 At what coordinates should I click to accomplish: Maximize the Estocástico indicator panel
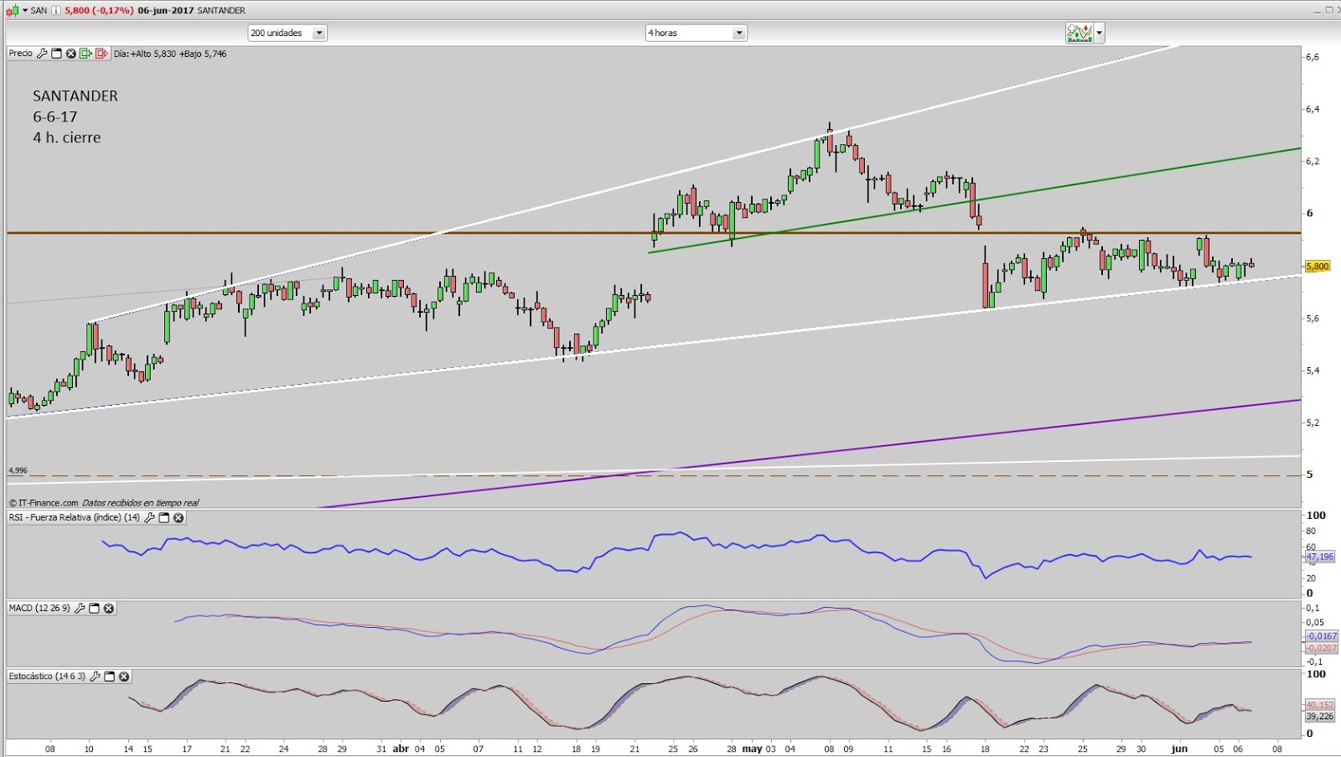[110, 677]
